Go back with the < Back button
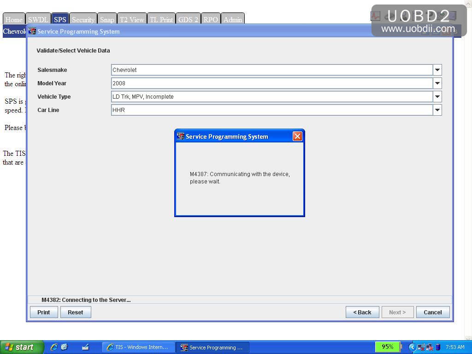 [362, 312]
